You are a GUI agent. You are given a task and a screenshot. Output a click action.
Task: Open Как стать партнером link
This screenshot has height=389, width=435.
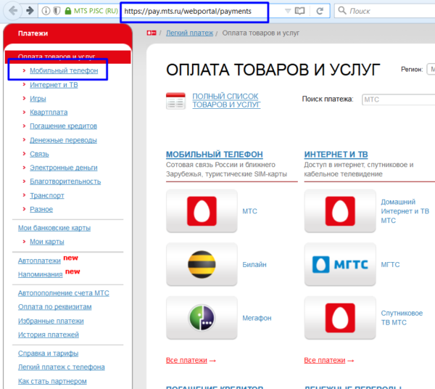52,382
